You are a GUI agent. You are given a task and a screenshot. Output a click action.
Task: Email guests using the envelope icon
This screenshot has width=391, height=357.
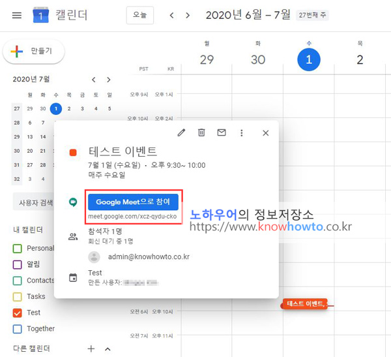pos(222,132)
